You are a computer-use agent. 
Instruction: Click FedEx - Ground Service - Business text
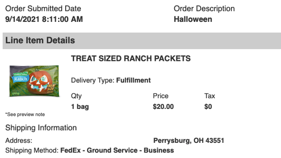click(117, 150)
